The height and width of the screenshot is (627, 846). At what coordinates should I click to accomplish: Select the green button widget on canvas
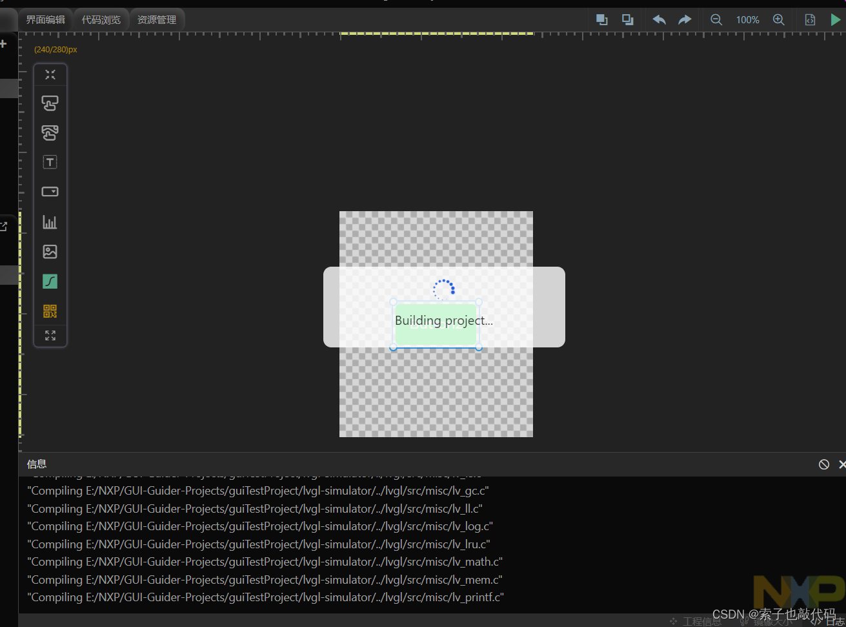436,325
